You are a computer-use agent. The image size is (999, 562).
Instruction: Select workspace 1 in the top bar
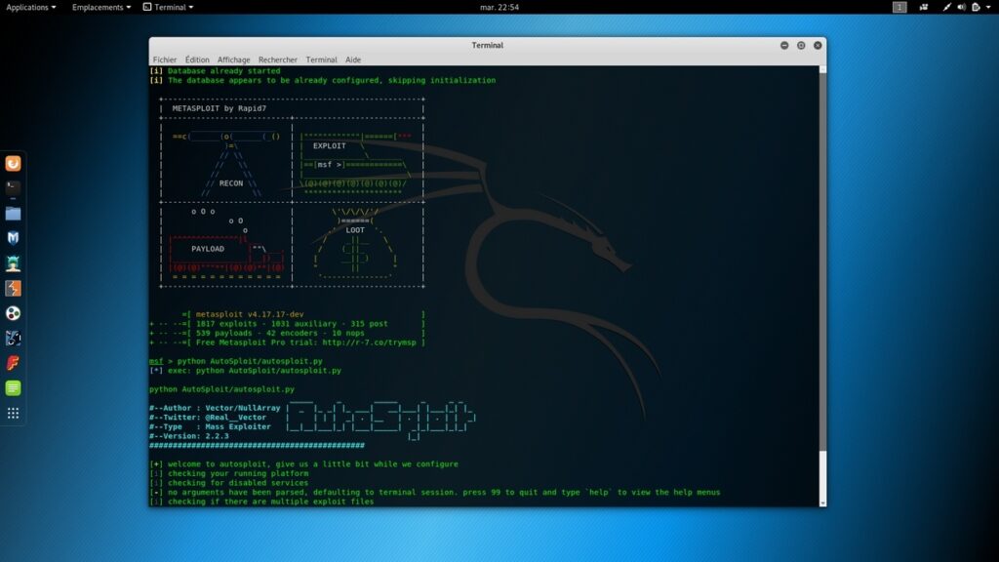(899, 7)
